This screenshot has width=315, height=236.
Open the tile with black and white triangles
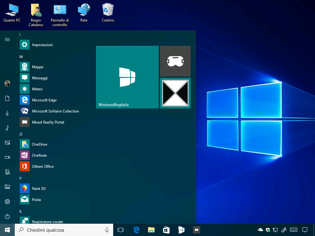click(x=175, y=93)
